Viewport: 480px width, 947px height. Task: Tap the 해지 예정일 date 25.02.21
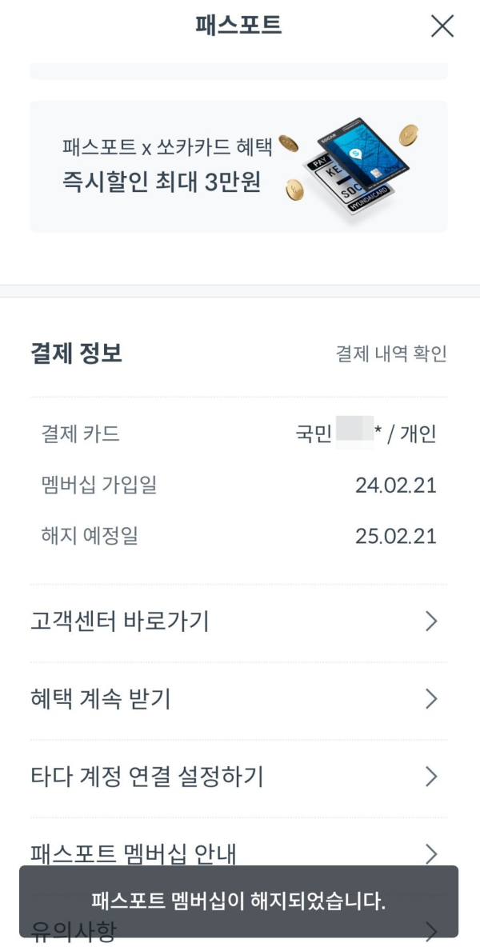coord(402,536)
